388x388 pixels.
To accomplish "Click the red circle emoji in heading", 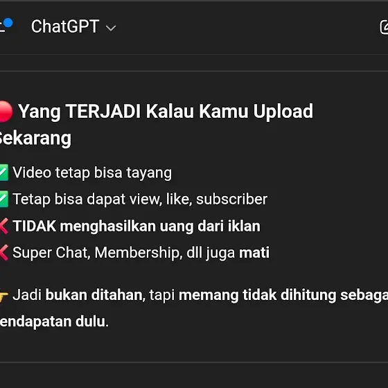I will click(6, 112).
